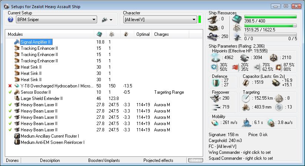Image resolution: width=305 pixels, height=166 pixels.
Task: Open the Character dropdown showing All level V
Action: point(160,20)
